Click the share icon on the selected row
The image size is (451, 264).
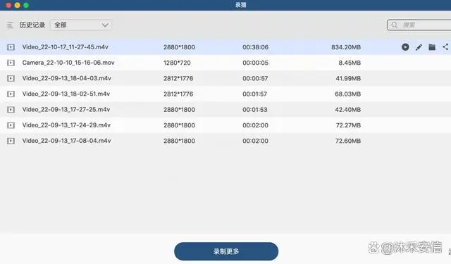tap(445, 47)
